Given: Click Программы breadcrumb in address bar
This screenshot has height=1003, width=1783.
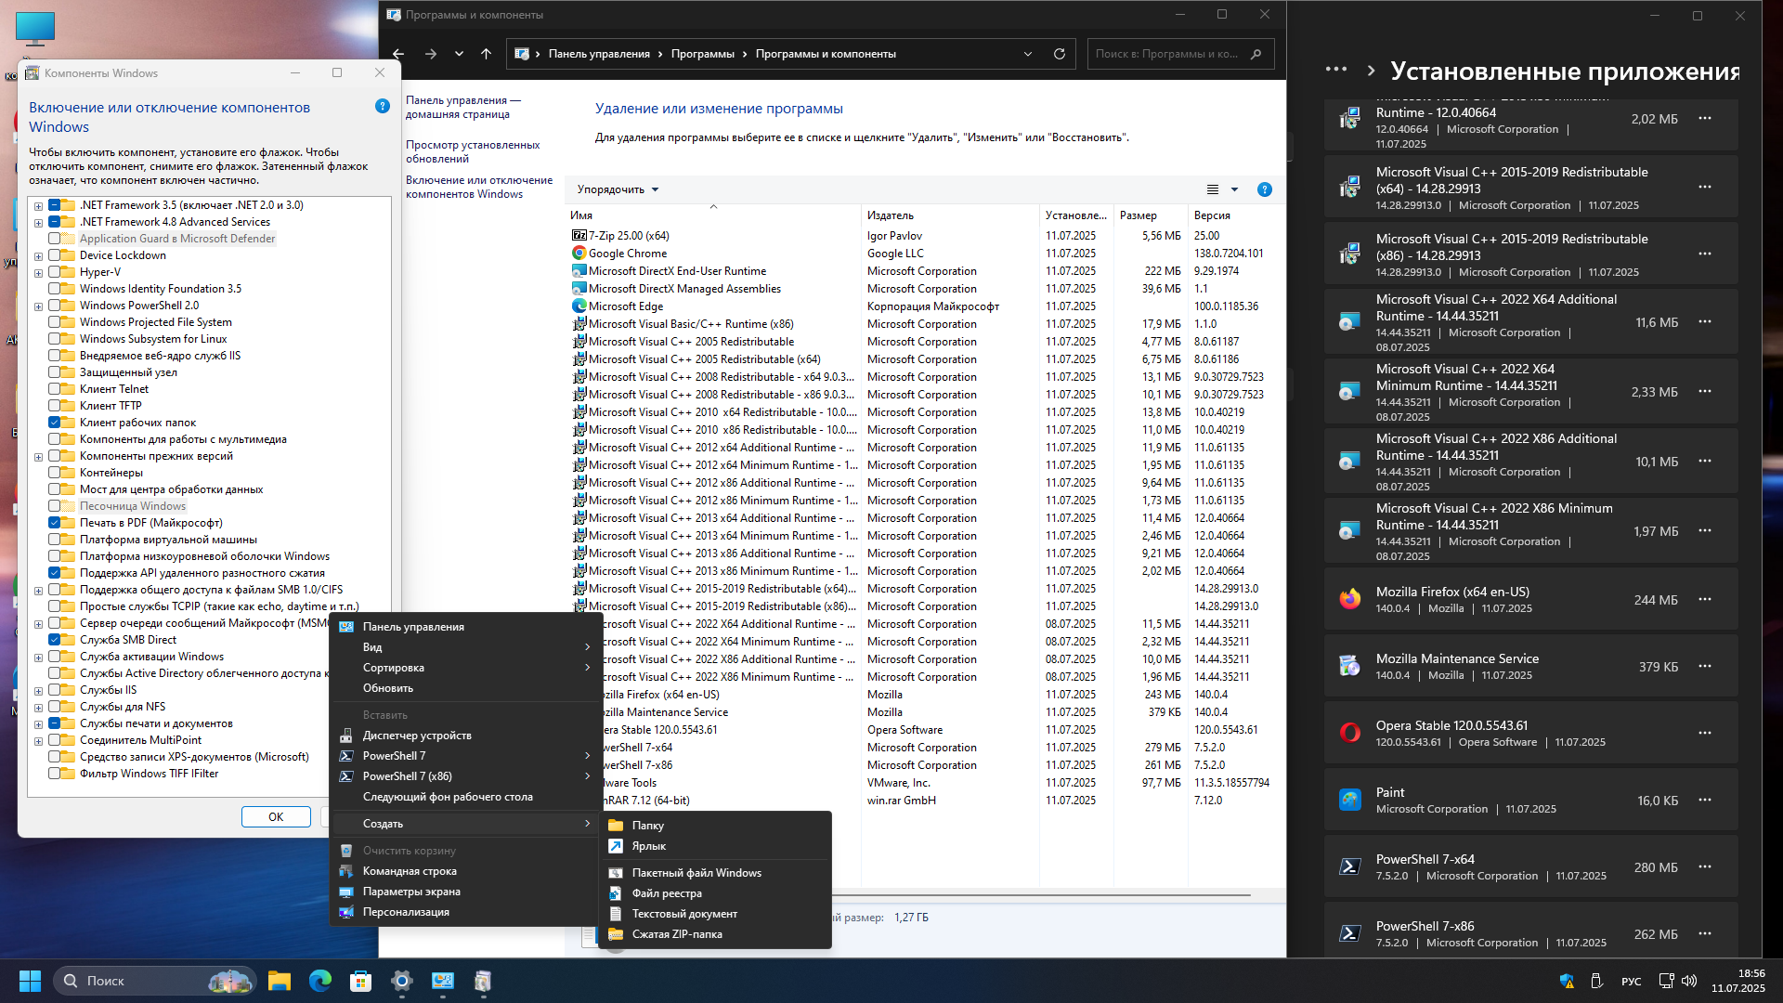Looking at the screenshot, I should point(702,54).
